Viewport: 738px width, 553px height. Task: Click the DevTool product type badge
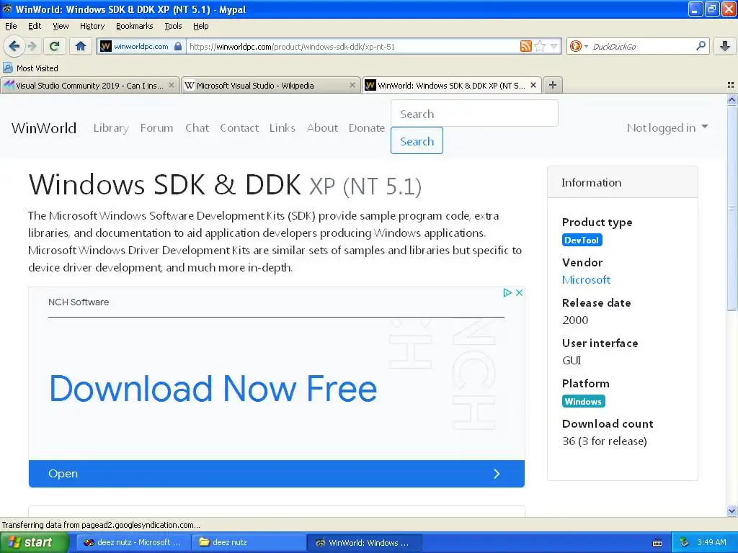(x=582, y=240)
